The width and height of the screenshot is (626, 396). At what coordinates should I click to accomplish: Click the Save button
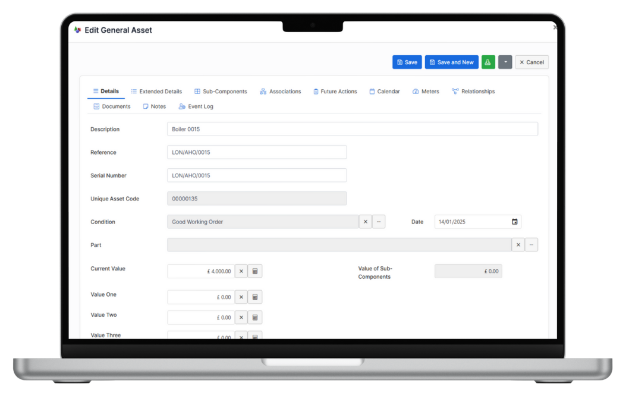pos(407,62)
